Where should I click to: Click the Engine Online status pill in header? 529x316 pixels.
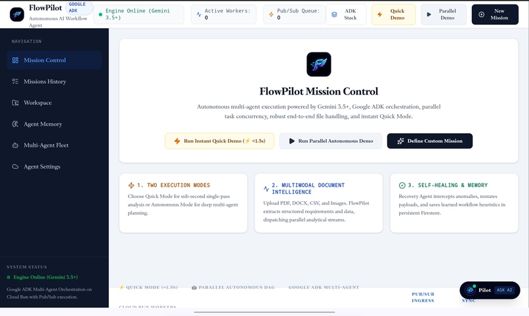click(x=138, y=14)
